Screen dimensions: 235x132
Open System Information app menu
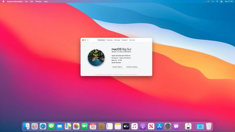pyautogui.click(x=15, y=1)
